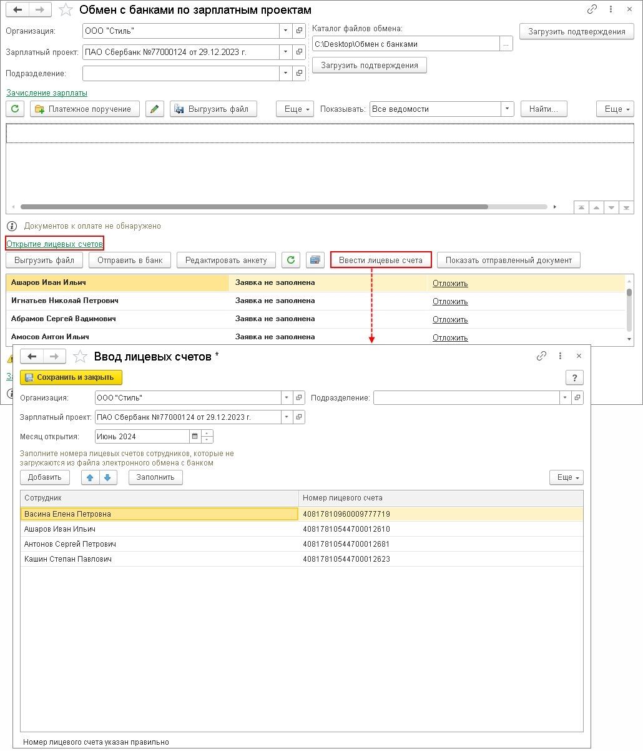The height and width of the screenshot is (751, 643).
Task: Move the employee row up with the blue arrow
Action: point(91,477)
